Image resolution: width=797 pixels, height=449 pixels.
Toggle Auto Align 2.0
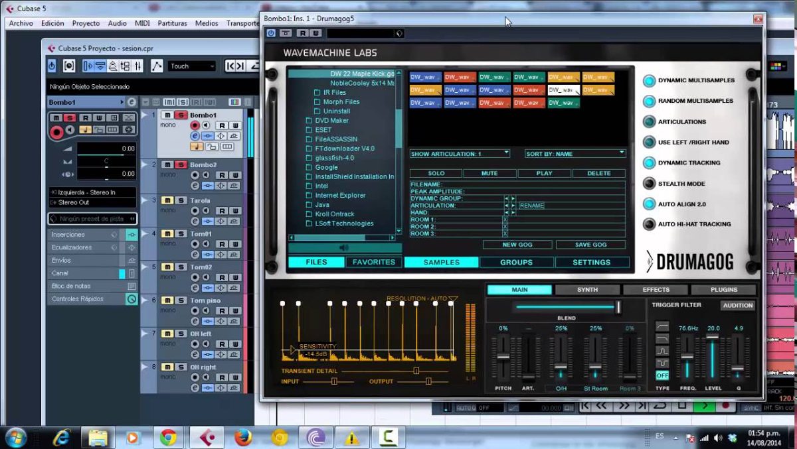coord(649,204)
